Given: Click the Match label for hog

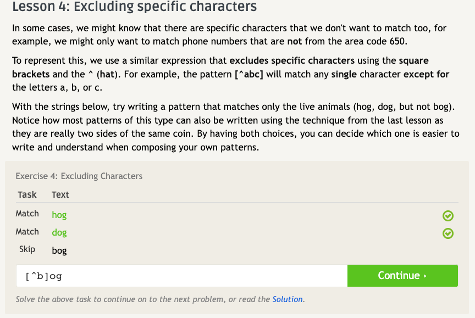Looking at the screenshot, I should 27,214.
